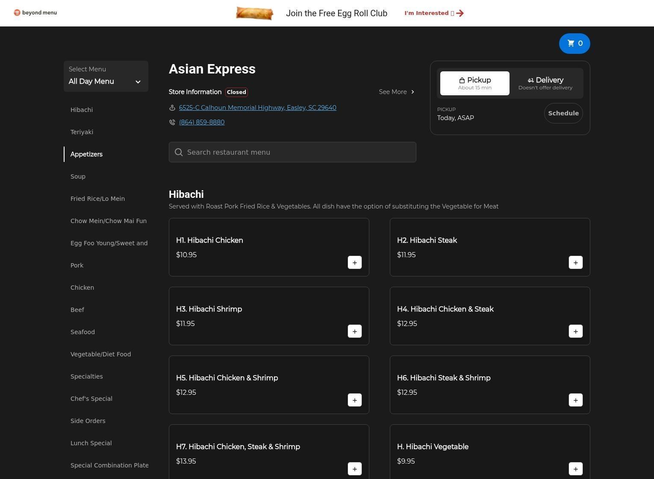Image resolution: width=654 pixels, height=479 pixels.
Task: Open the Select Menu dropdown
Action: pyautogui.click(x=106, y=76)
